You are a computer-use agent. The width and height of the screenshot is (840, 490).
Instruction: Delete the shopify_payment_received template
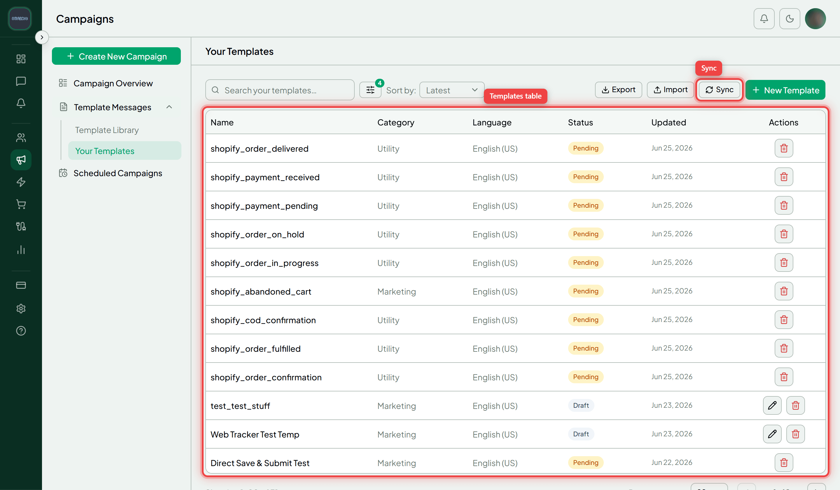[x=784, y=177]
